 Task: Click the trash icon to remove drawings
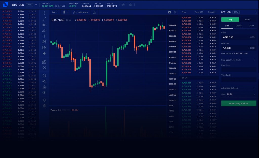pyautogui.click(x=44, y=106)
